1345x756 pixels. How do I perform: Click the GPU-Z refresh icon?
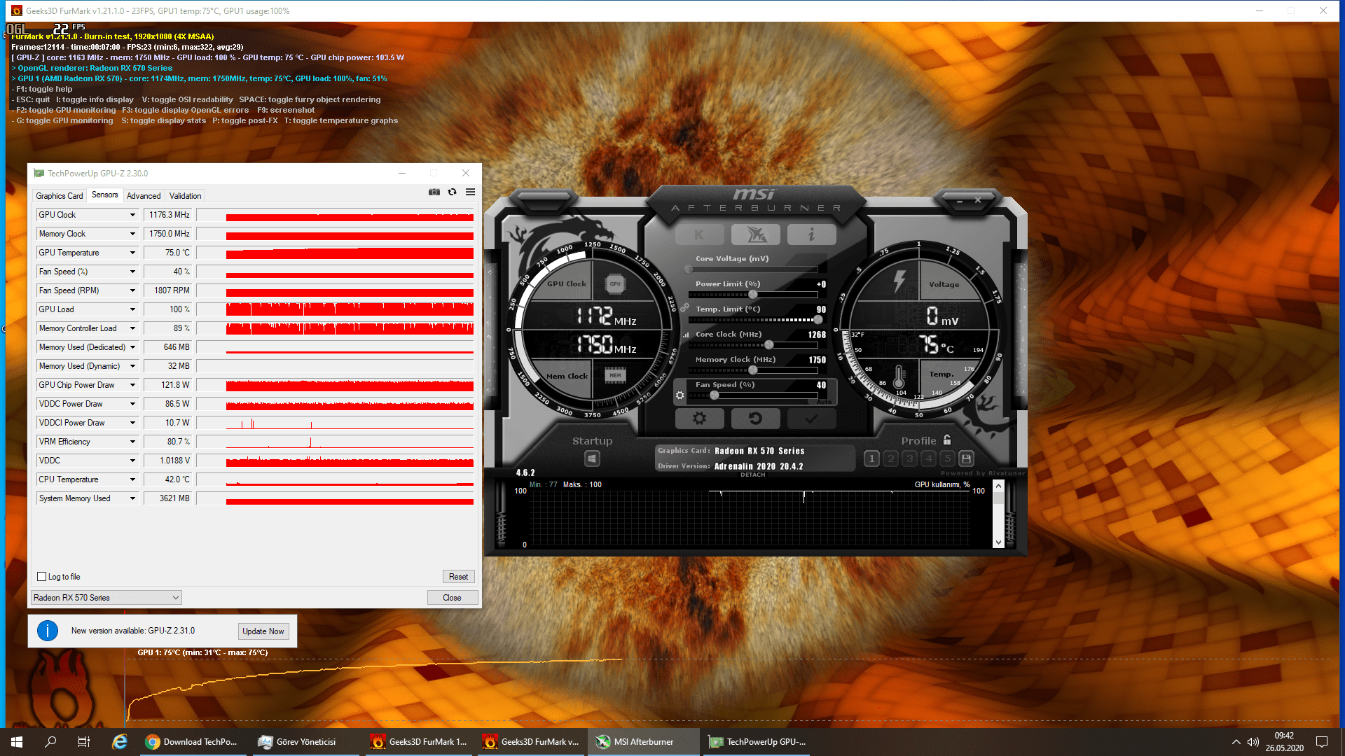point(453,192)
